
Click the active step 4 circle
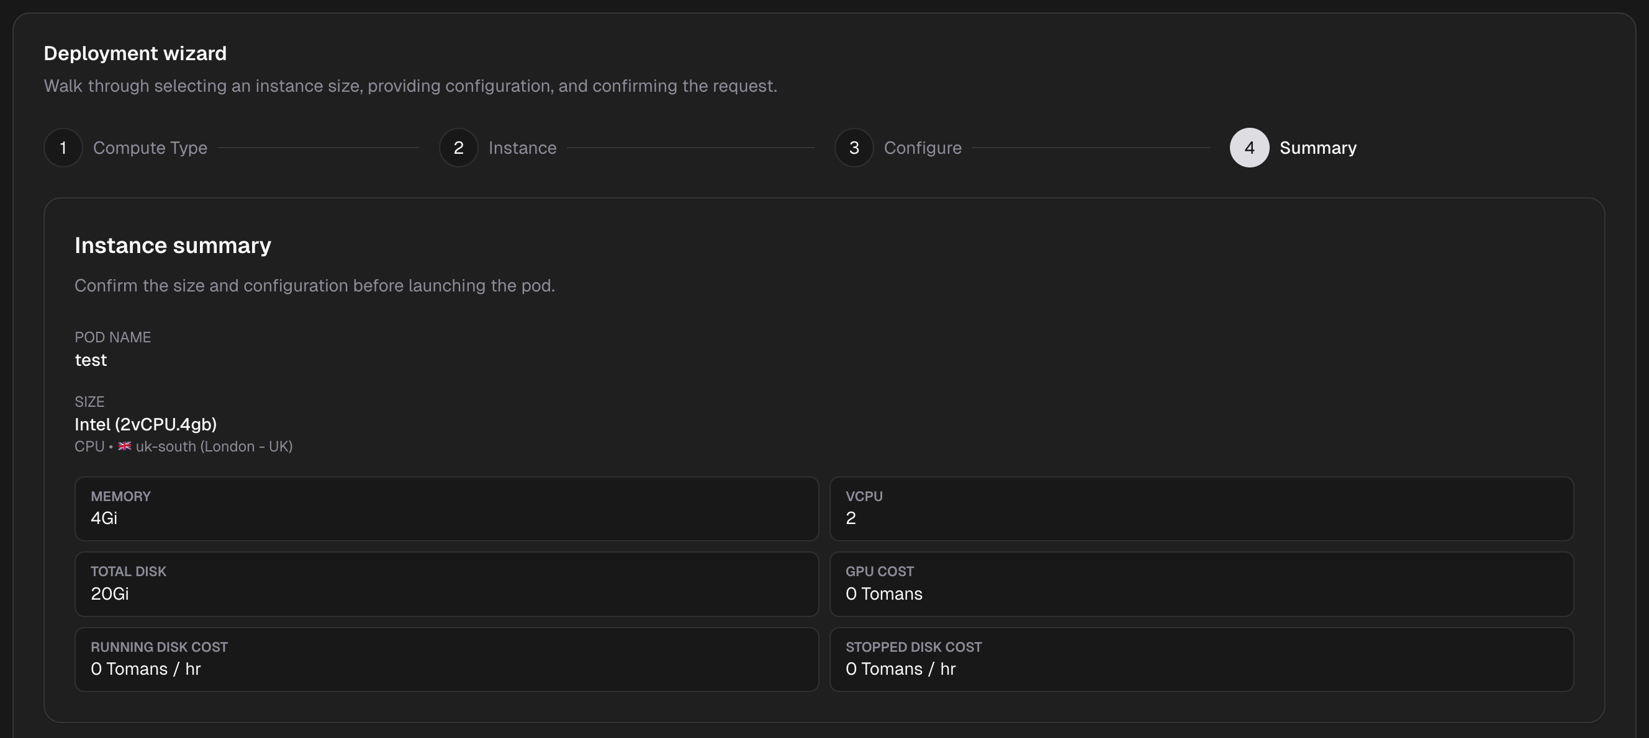pyautogui.click(x=1249, y=148)
